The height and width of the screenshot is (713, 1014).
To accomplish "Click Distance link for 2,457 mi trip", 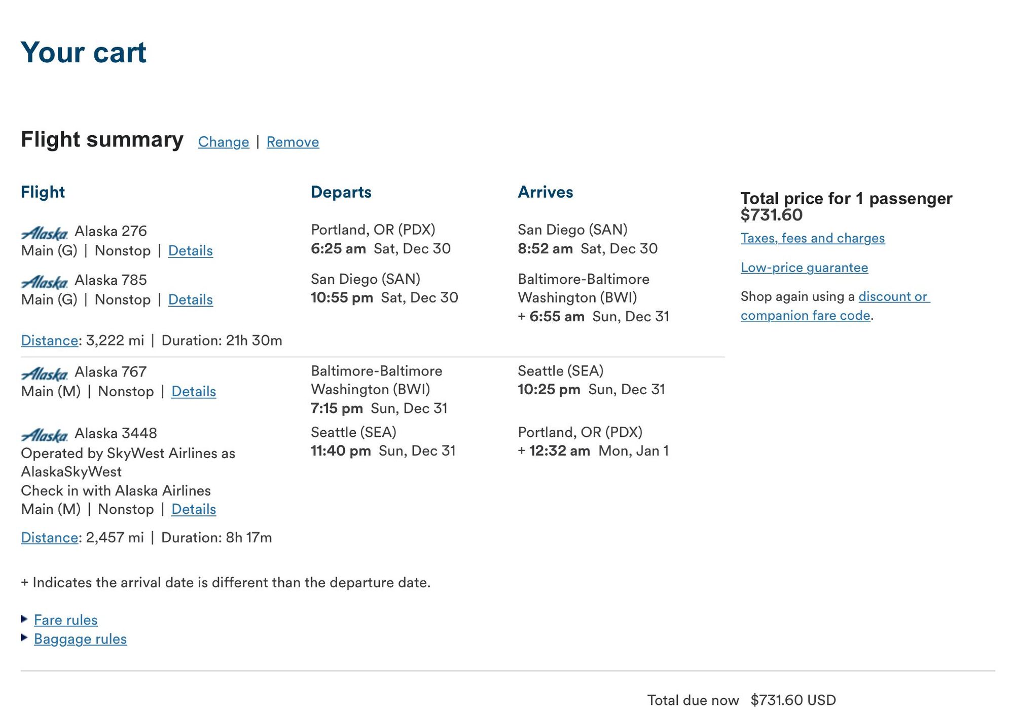I will pos(49,538).
